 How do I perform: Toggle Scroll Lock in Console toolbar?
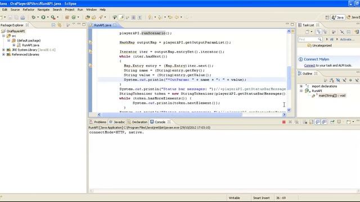click(x=311, y=122)
